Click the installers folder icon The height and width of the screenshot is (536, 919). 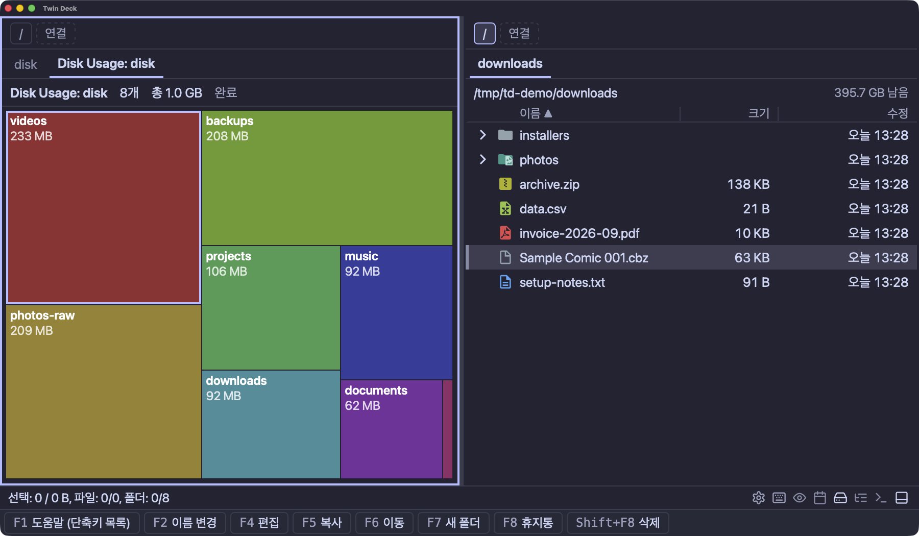pos(505,135)
